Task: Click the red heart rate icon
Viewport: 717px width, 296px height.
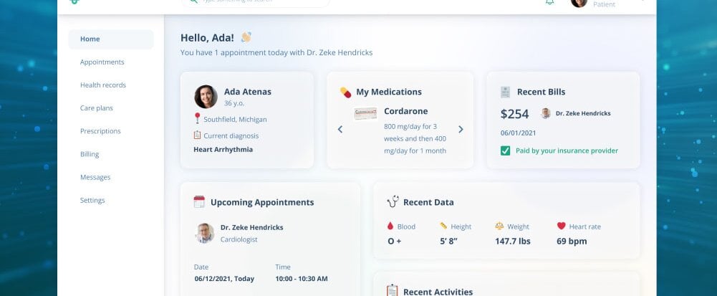Action: (x=561, y=226)
